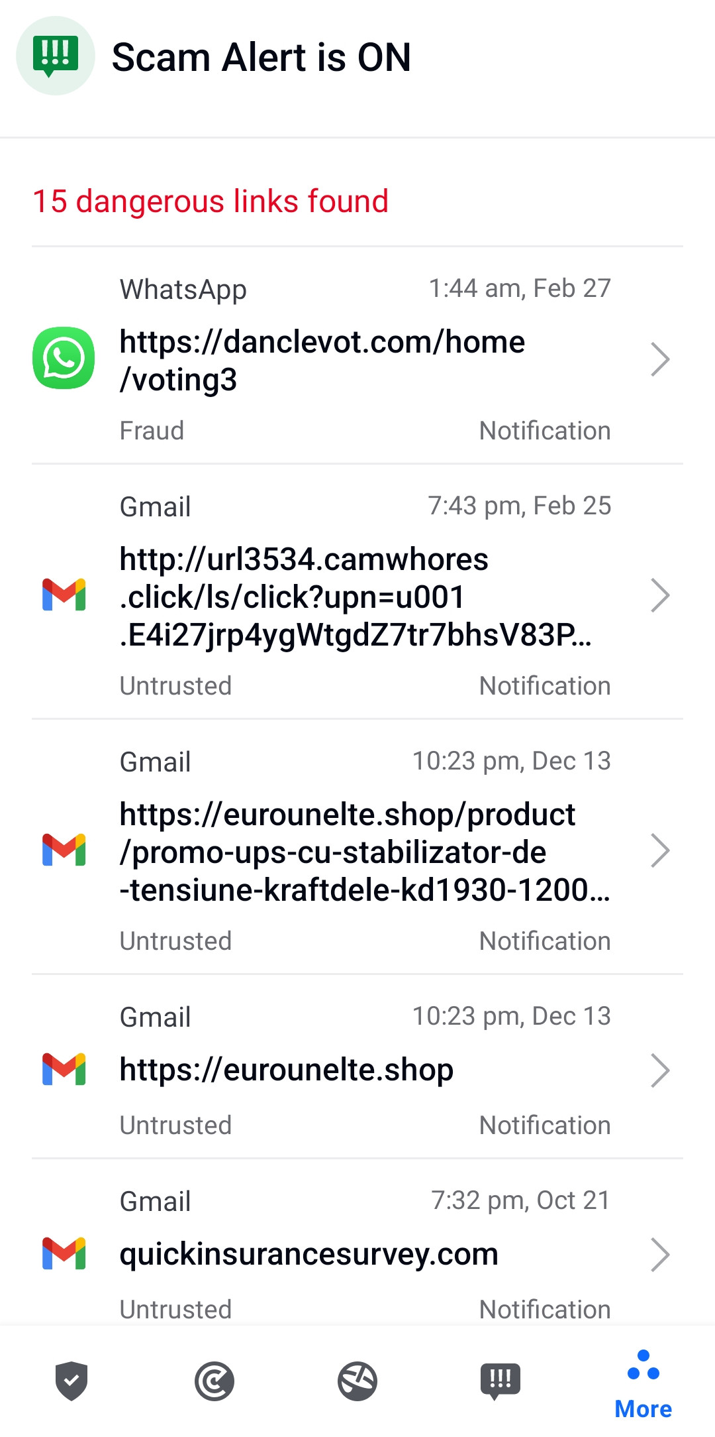715x1437 pixels.
Task: Expand https://eurounelte.shop entry chevron
Action: pos(660,1070)
